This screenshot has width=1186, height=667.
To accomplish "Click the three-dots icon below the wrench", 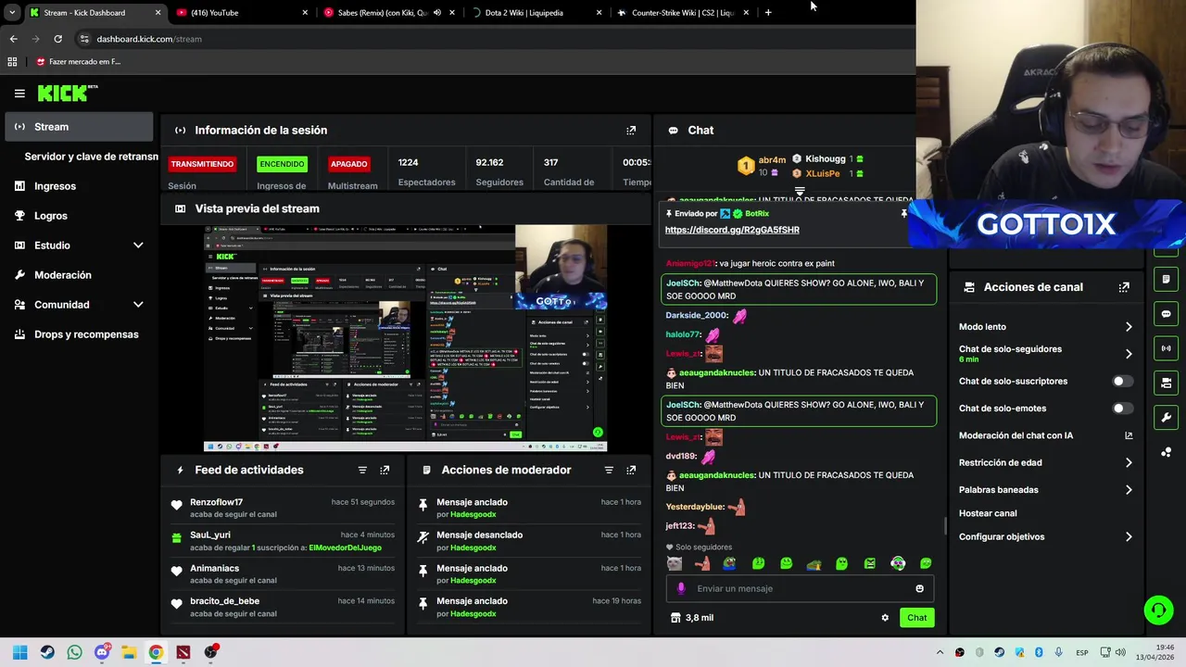I will (x=1166, y=452).
